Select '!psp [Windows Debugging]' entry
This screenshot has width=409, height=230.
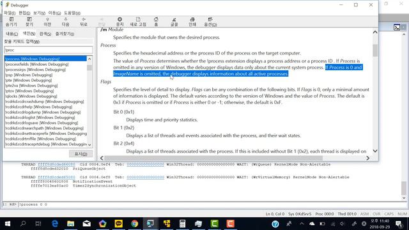click(29, 75)
